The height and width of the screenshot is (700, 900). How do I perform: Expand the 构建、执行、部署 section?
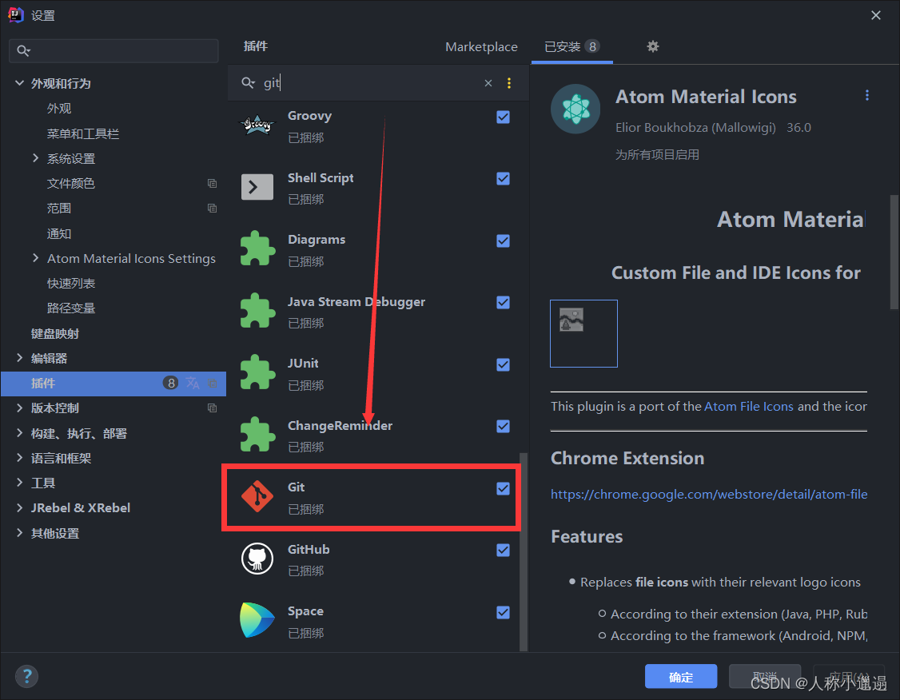(19, 433)
